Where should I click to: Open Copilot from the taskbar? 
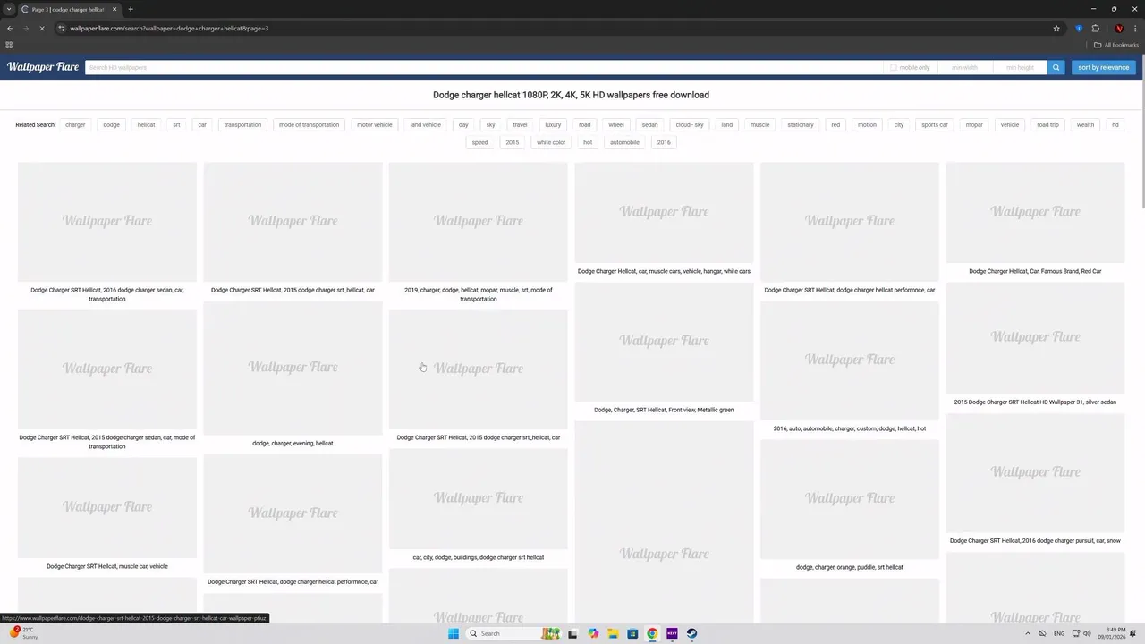pyautogui.click(x=593, y=633)
